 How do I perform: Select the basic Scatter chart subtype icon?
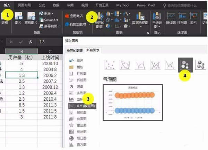click(x=110, y=65)
